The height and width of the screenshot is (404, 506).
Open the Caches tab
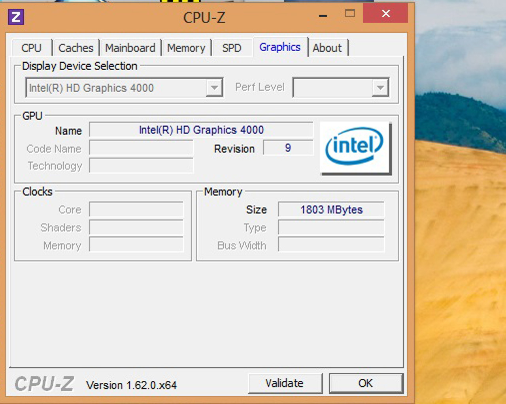[x=76, y=48]
